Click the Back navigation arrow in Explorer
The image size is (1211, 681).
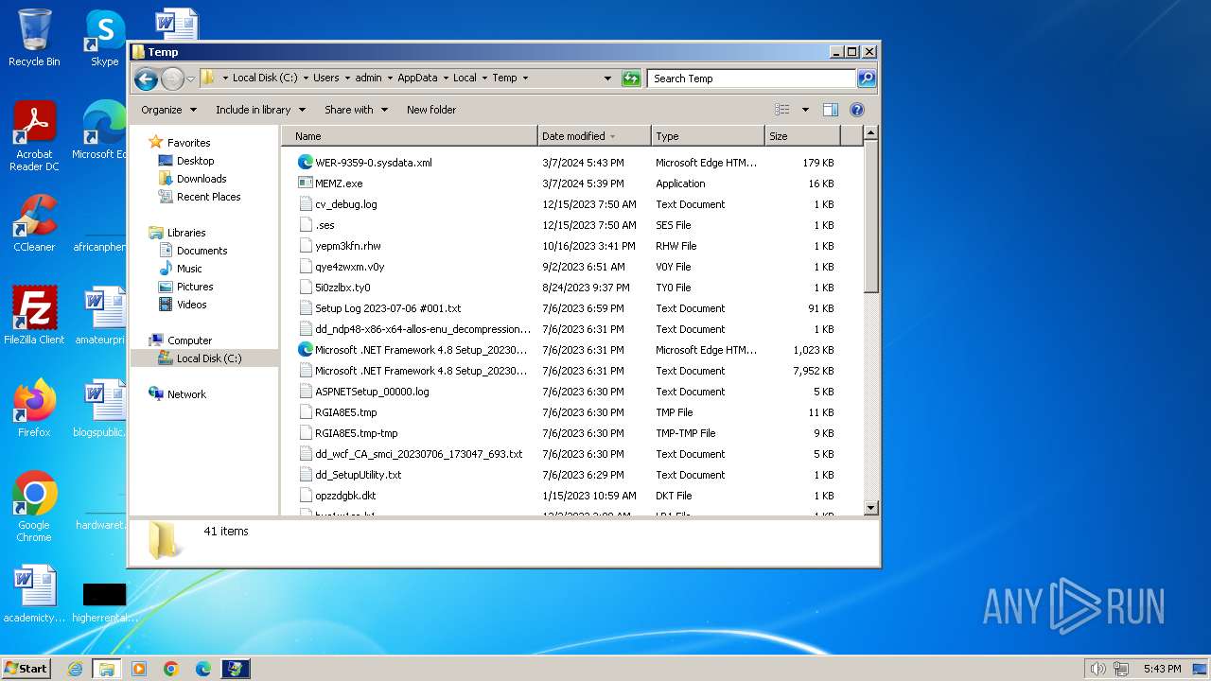click(146, 79)
